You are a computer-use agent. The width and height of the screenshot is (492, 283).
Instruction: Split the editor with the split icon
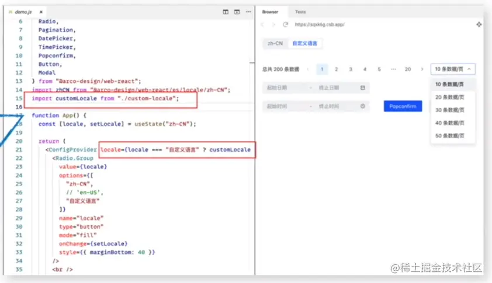click(226, 12)
